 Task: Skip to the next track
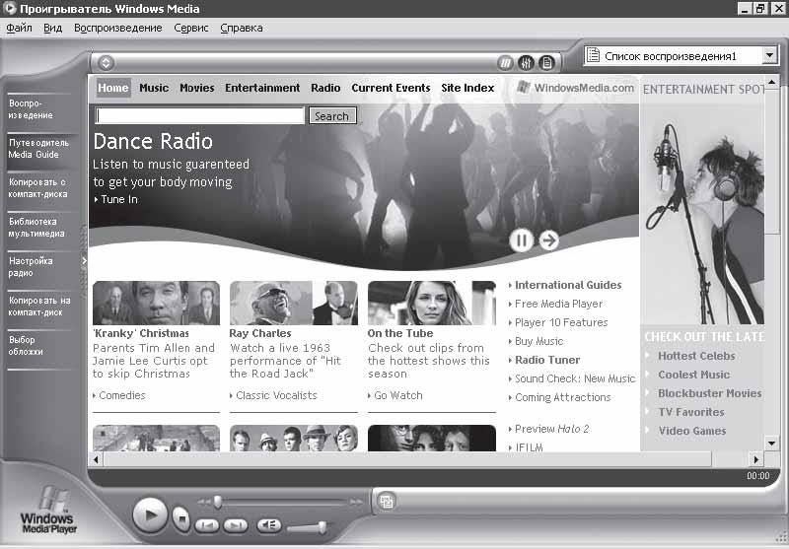(x=235, y=525)
